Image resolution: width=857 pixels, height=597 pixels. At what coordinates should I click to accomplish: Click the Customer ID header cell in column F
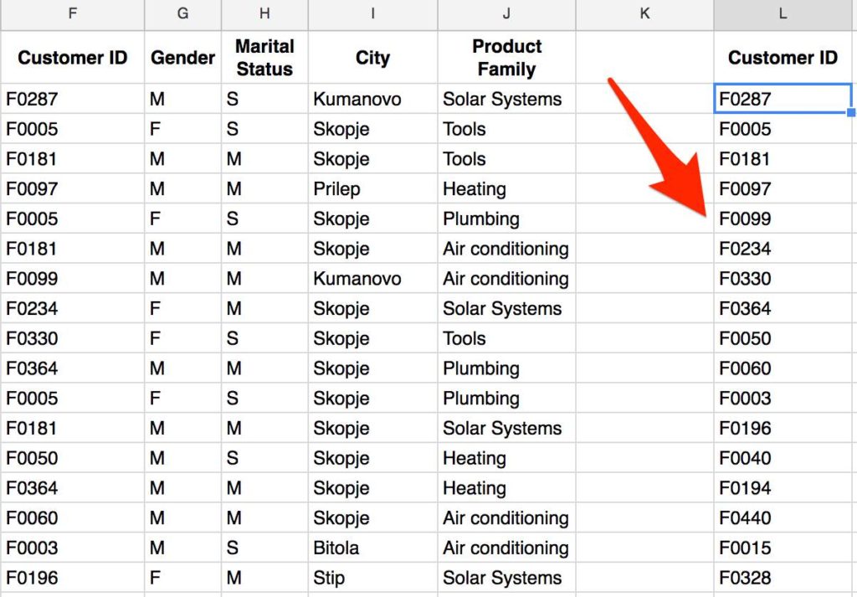pos(72,57)
